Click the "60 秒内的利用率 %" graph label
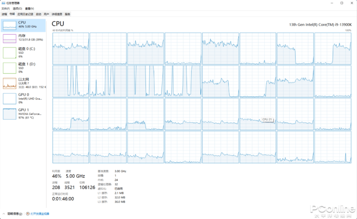The height and width of the screenshot is (219, 357). (63, 30)
